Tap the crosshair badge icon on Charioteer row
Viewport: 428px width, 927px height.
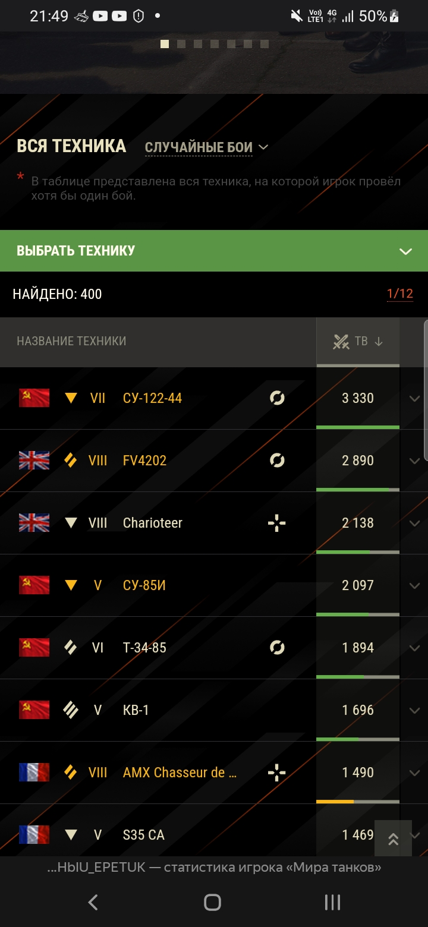pyautogui.click(x=277, y=523)
